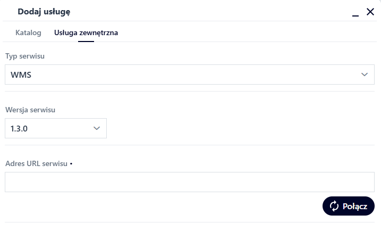381x231 pixels.
Task: Click the selected 1.3.0 version value
Action: 19,129
